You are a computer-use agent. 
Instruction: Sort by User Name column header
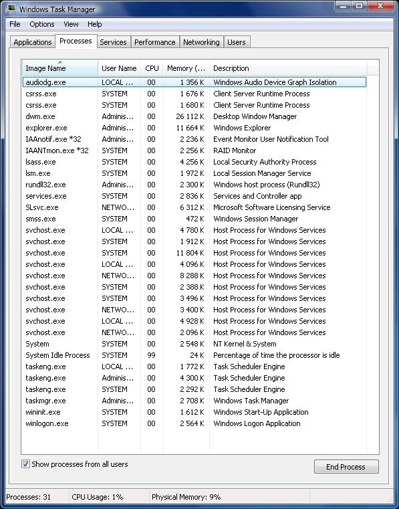tap(119, 68)
